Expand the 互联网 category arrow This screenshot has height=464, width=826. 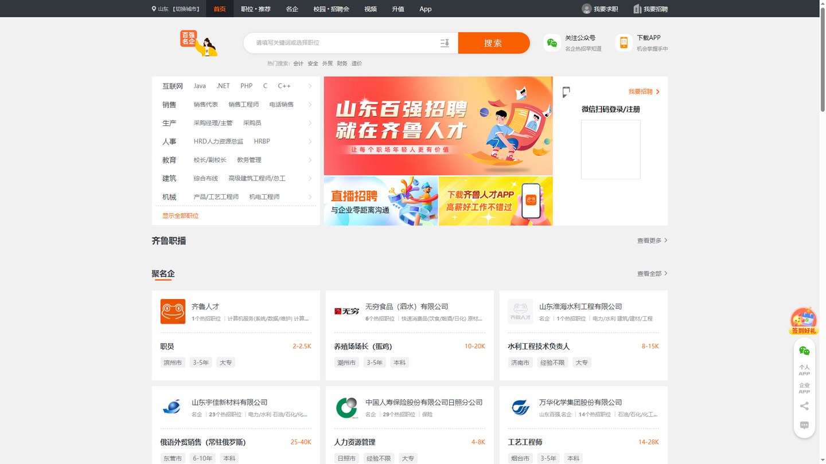click(x=310, y=86)
